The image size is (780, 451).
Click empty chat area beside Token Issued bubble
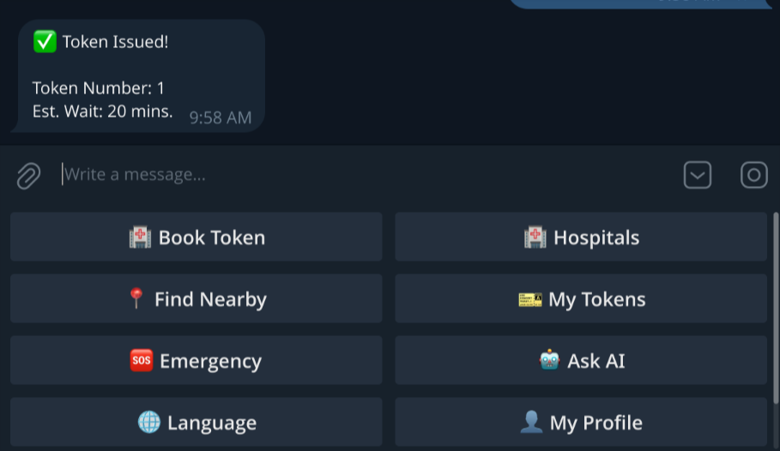[x=515, y=77]
